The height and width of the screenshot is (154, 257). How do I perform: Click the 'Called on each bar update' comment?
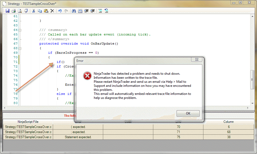pyautogui.click(x=99, y=34)
